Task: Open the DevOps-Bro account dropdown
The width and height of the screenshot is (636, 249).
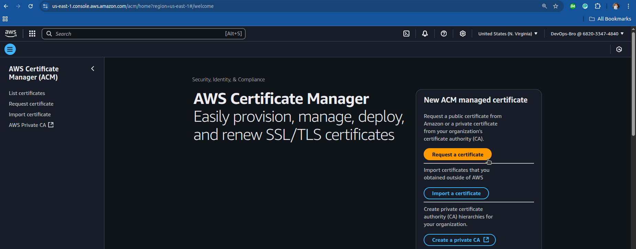Action: [587, 34]
